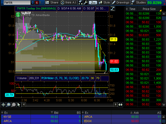Image resolution: width=166 pixels, height=124 pixels.
Task: Click the Price column header
Action: click(x=146, y=9)
